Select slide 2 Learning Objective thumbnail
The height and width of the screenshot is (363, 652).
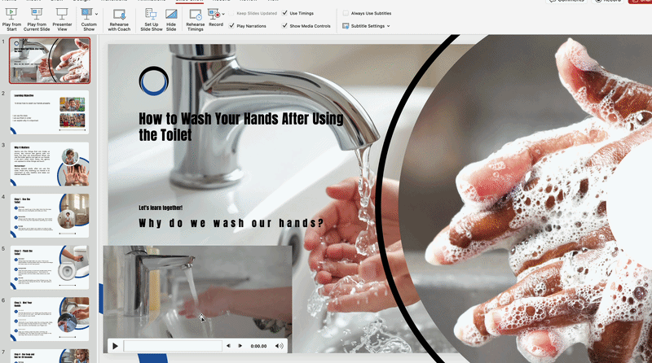point(50,112)
